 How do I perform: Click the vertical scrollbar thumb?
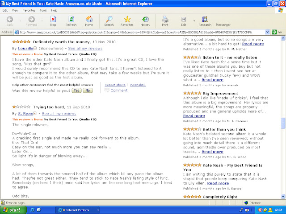coord(283,123)
